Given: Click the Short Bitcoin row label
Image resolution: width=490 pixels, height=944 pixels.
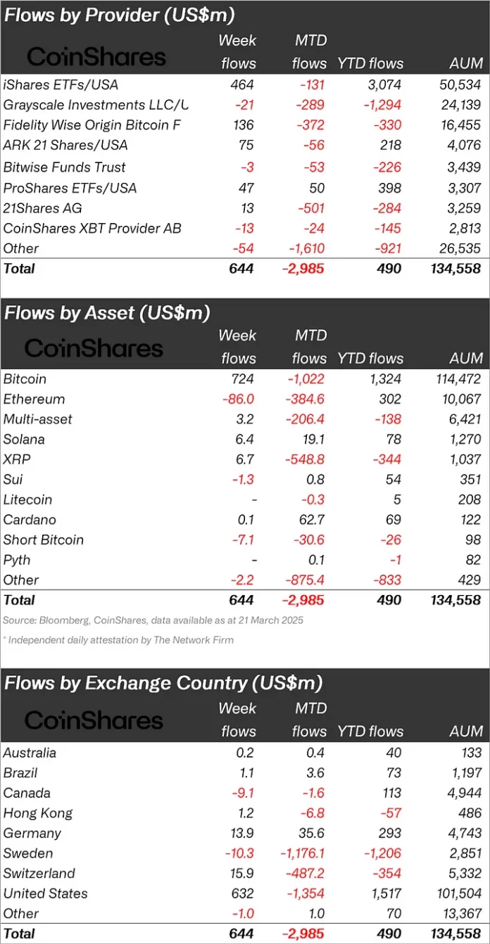Looking at the screenshot, I should [43, 540].
